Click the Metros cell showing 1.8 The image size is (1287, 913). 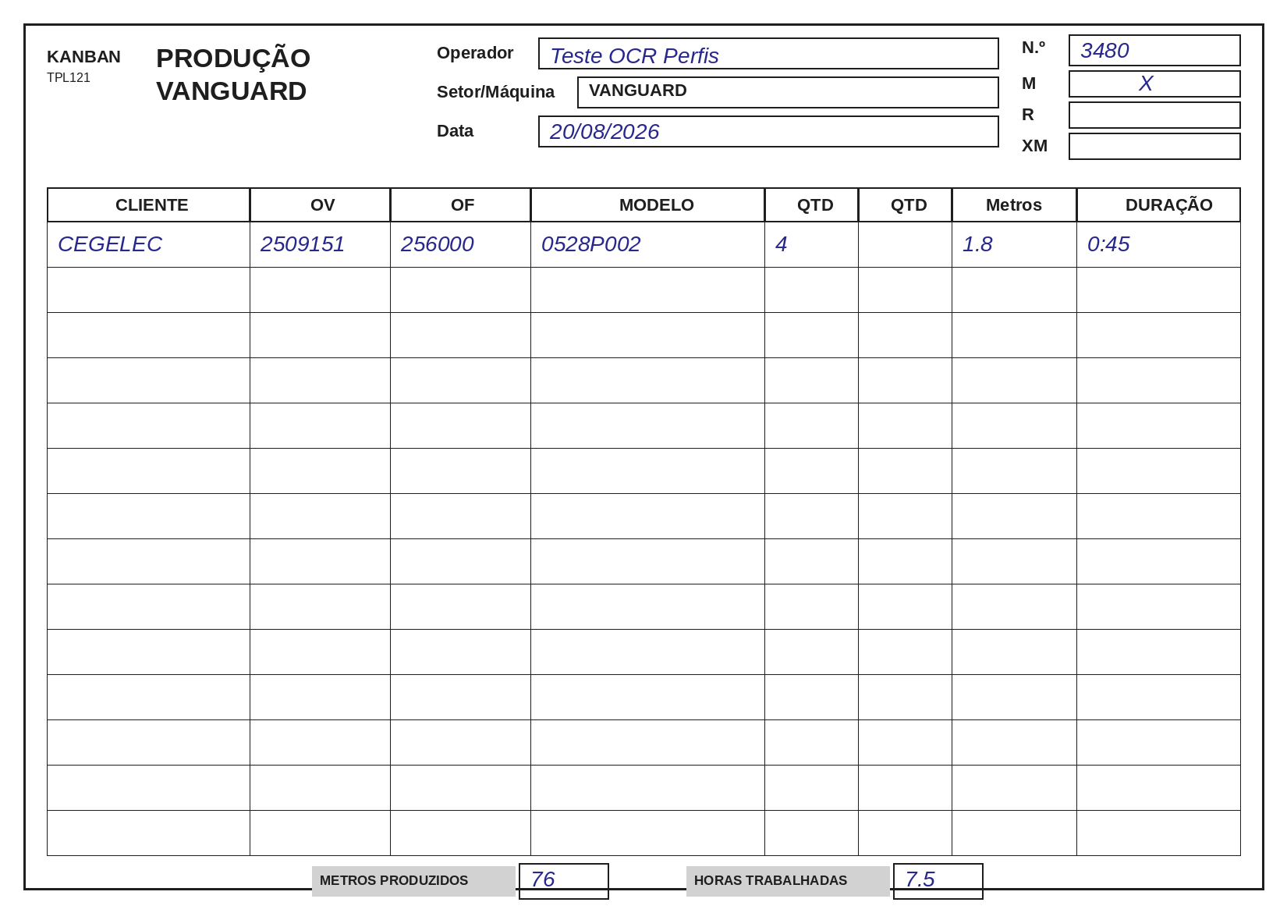pyautogui.click(x=1015, y=245)
